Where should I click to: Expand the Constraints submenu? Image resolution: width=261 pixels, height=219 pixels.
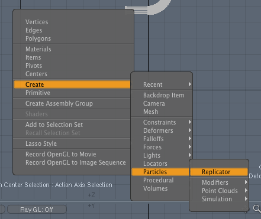point(162,122)
